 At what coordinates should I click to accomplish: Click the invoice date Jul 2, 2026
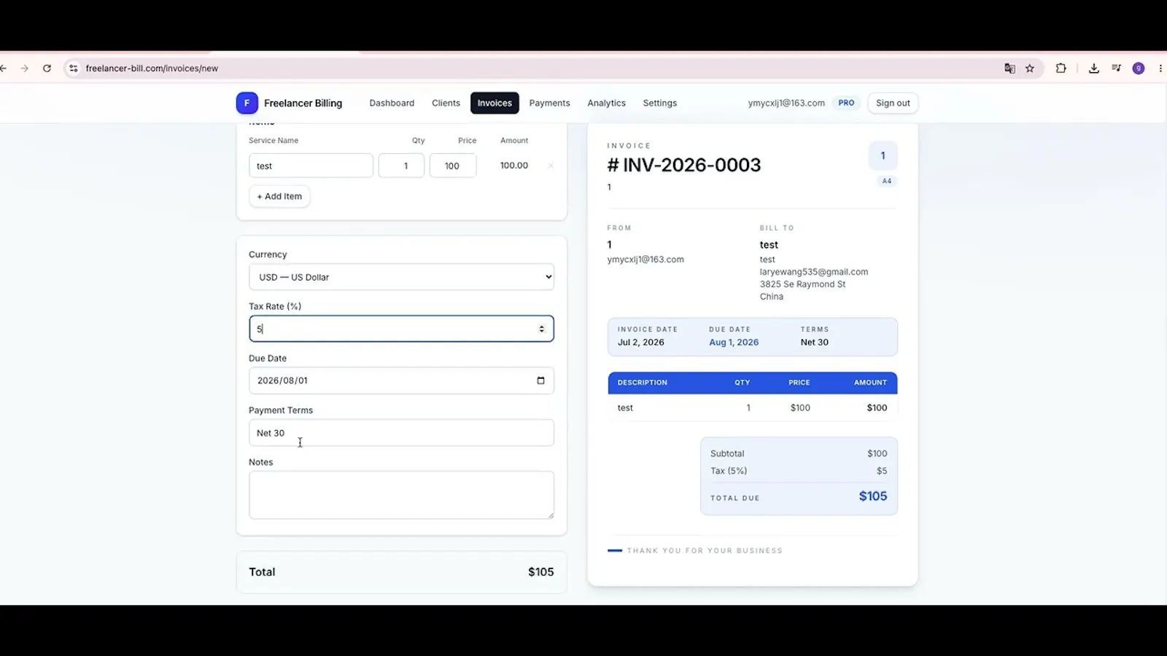tap(641, 343)
